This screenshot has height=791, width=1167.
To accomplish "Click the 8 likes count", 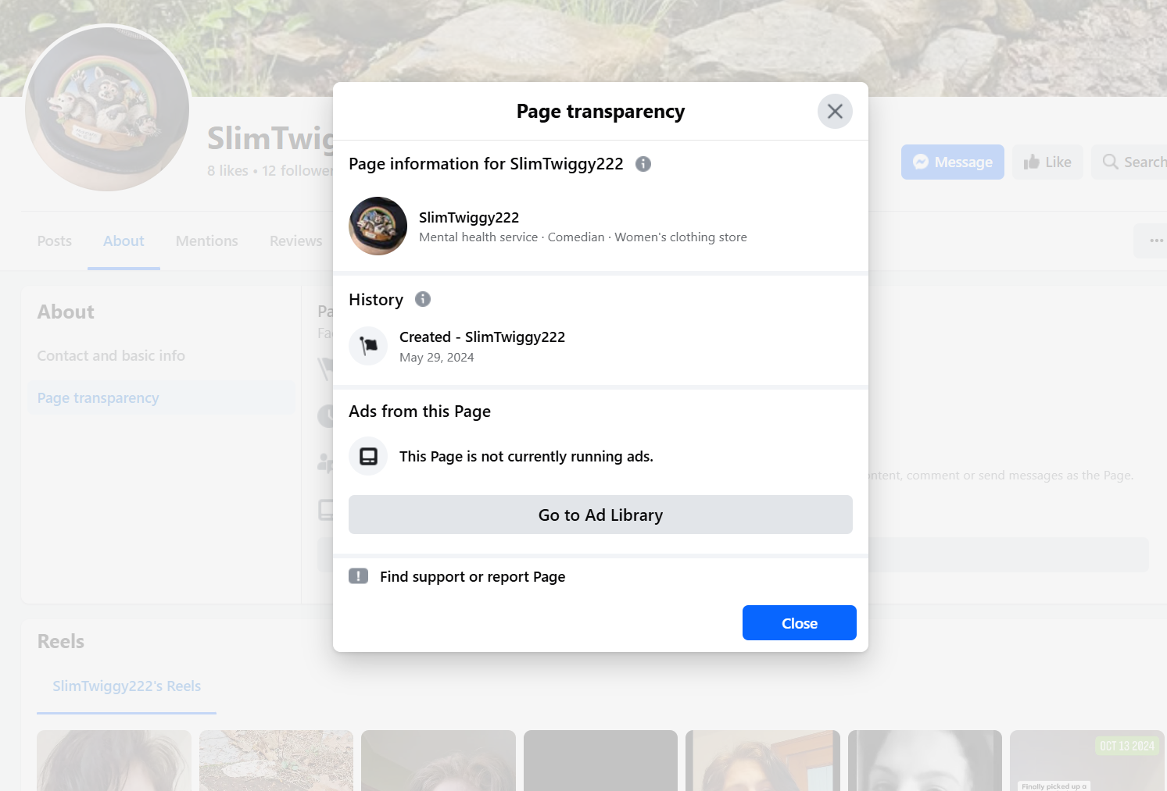I will tap(227, 170).
